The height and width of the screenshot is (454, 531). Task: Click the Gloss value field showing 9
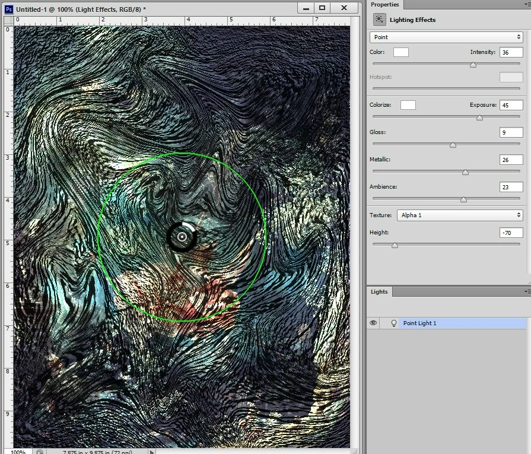pyautogui.click(x=511, y=132)
